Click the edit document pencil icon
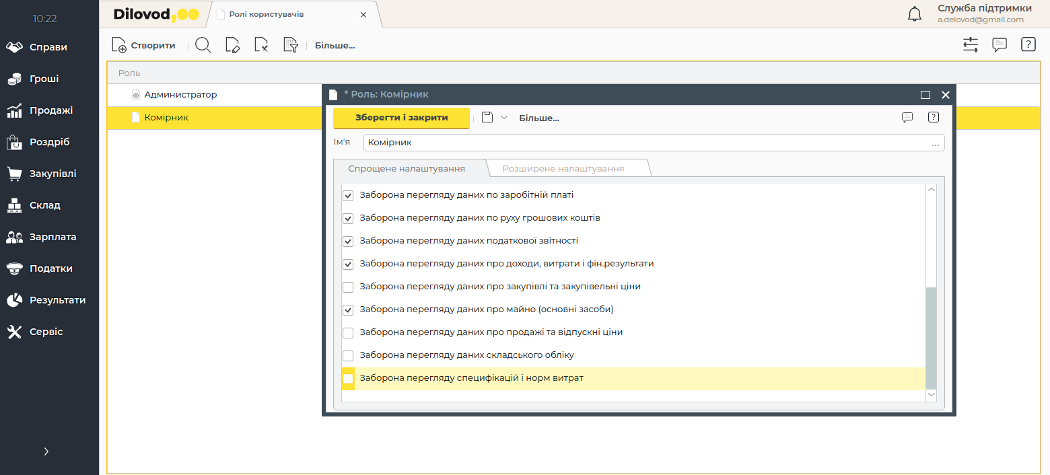The image size is (1050, 475). pos(232,45)
